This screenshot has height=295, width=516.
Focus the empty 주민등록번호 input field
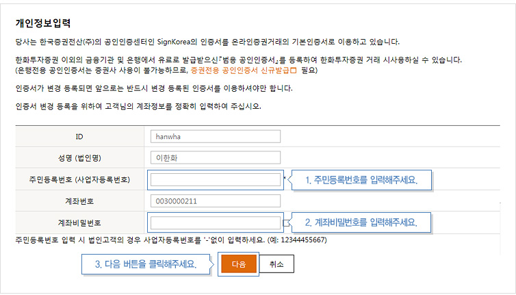[x=215, y=180]
